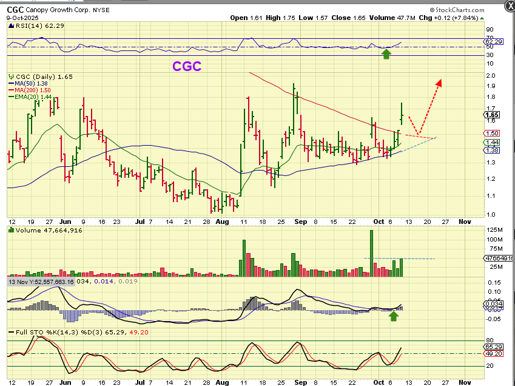Click the 62.29 RSI value tag
This screenshot has width=515, height=386.
tap(493, 42)
